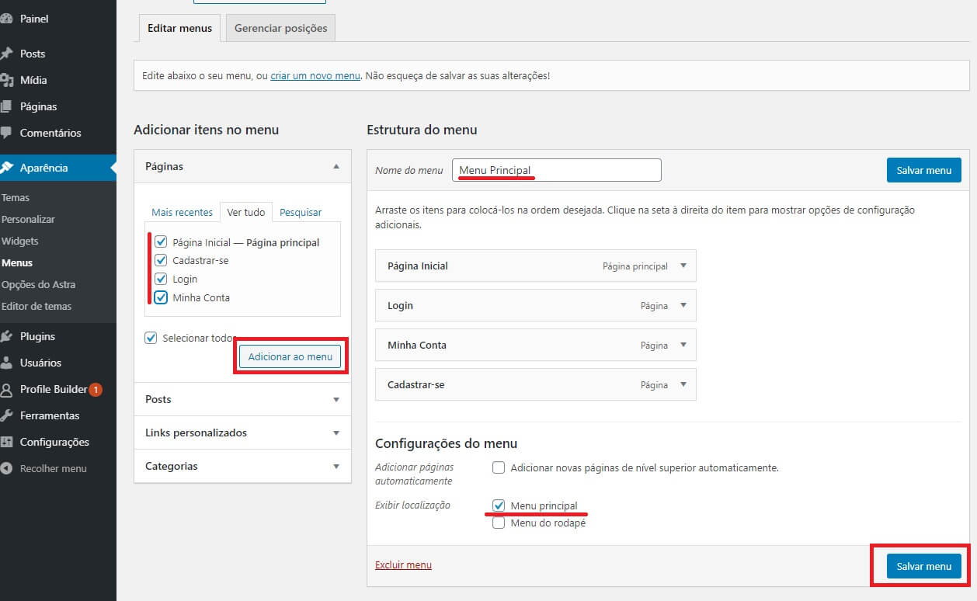Open settings dropdown for the Minha Conta item
The image size is (977, 601).
click(x=683, y=345)
